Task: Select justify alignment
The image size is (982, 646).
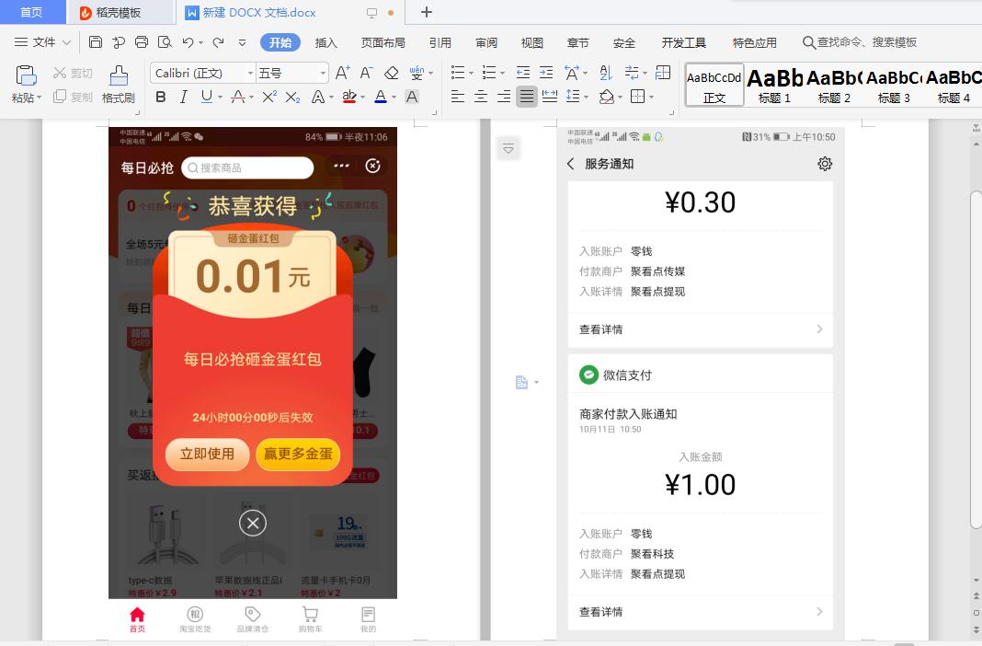Action: [527, 97]
